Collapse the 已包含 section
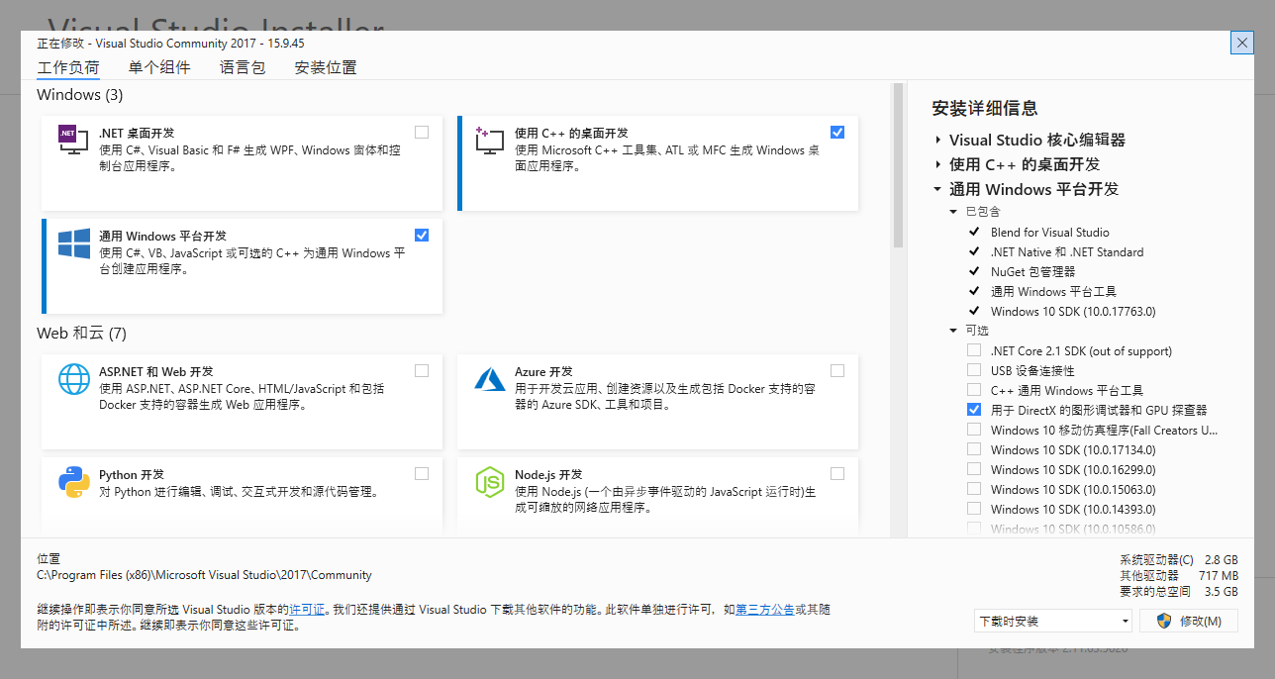 (953, 212)
